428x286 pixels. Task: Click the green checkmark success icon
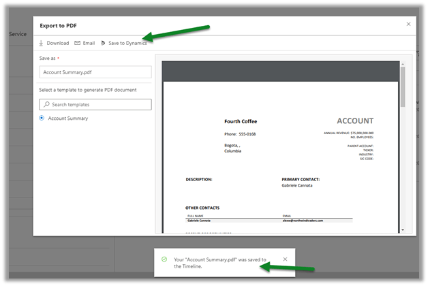click(164, 259)
